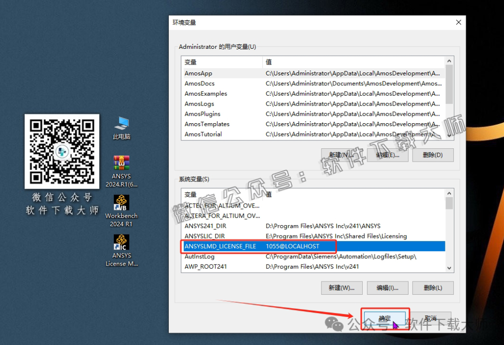Click 新建(W)... under system variables
Image resolution: width=504 pixels, height=345 pixels.
[x=342, y=288]
